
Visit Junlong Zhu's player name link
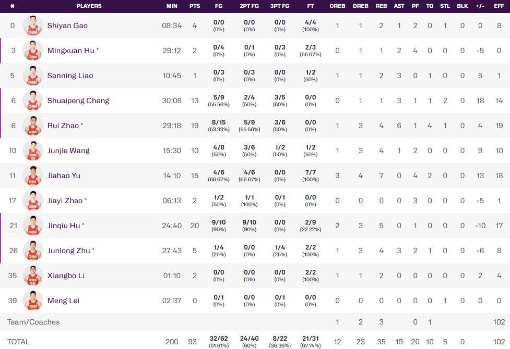(x=68, y=251)
